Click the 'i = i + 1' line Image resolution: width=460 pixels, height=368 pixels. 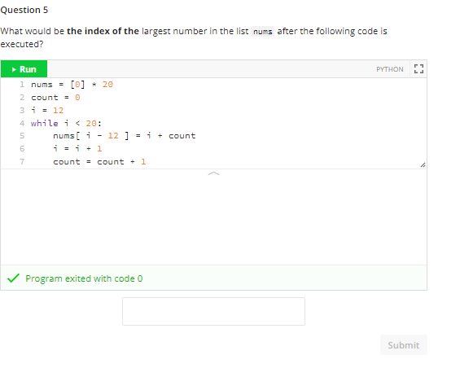point(77,148)
